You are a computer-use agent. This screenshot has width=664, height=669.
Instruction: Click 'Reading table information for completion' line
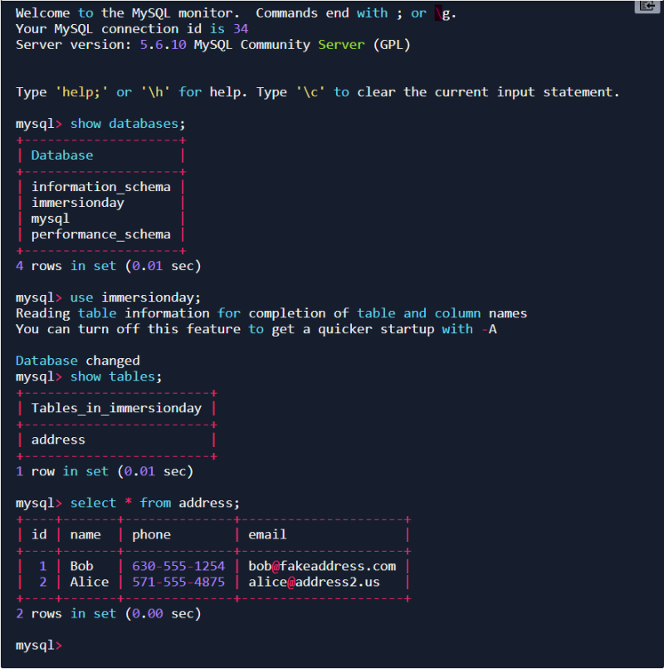click(x=271, y=313)
